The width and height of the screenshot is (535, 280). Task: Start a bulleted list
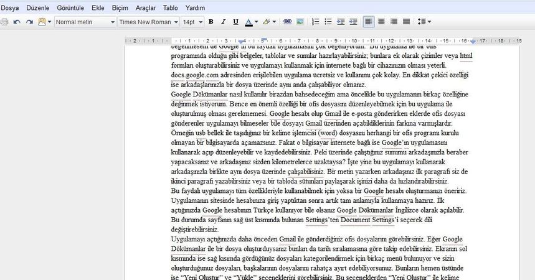(327, 22)
